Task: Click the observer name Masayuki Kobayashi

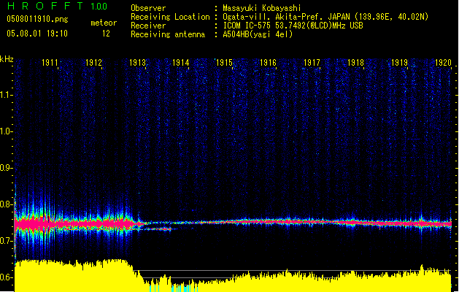Action: [262, 8]
